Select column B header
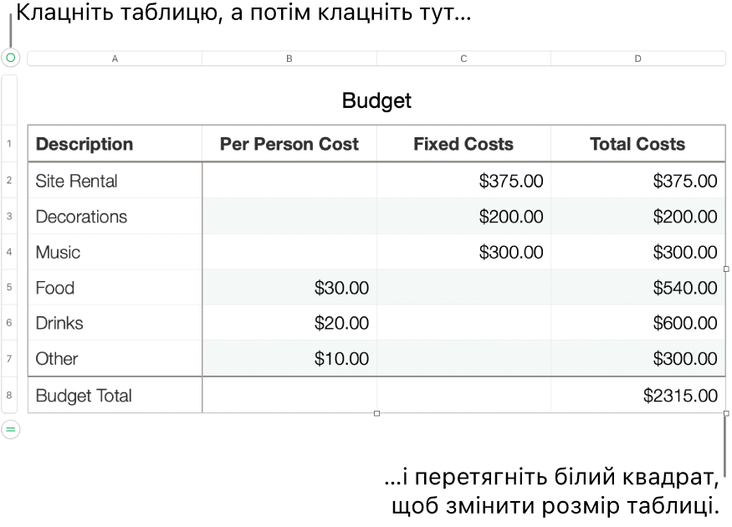 (x=289, y=59)
